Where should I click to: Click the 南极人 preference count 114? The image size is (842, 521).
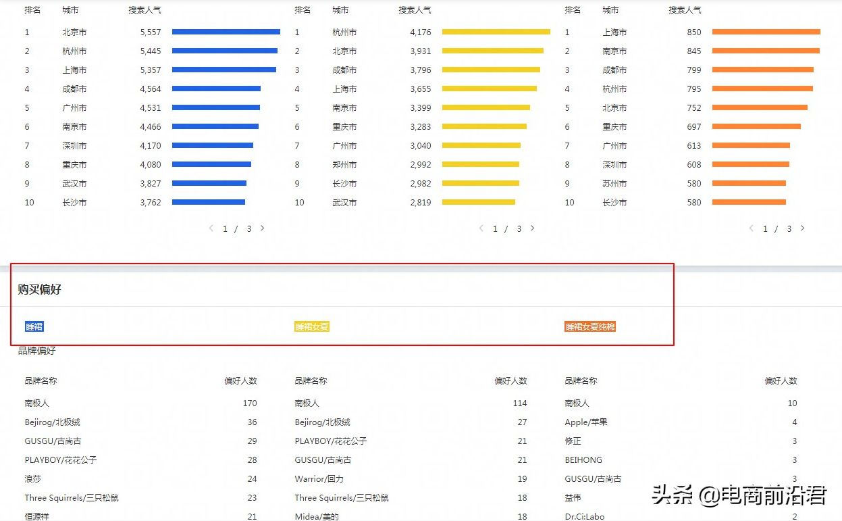[520, 403]
